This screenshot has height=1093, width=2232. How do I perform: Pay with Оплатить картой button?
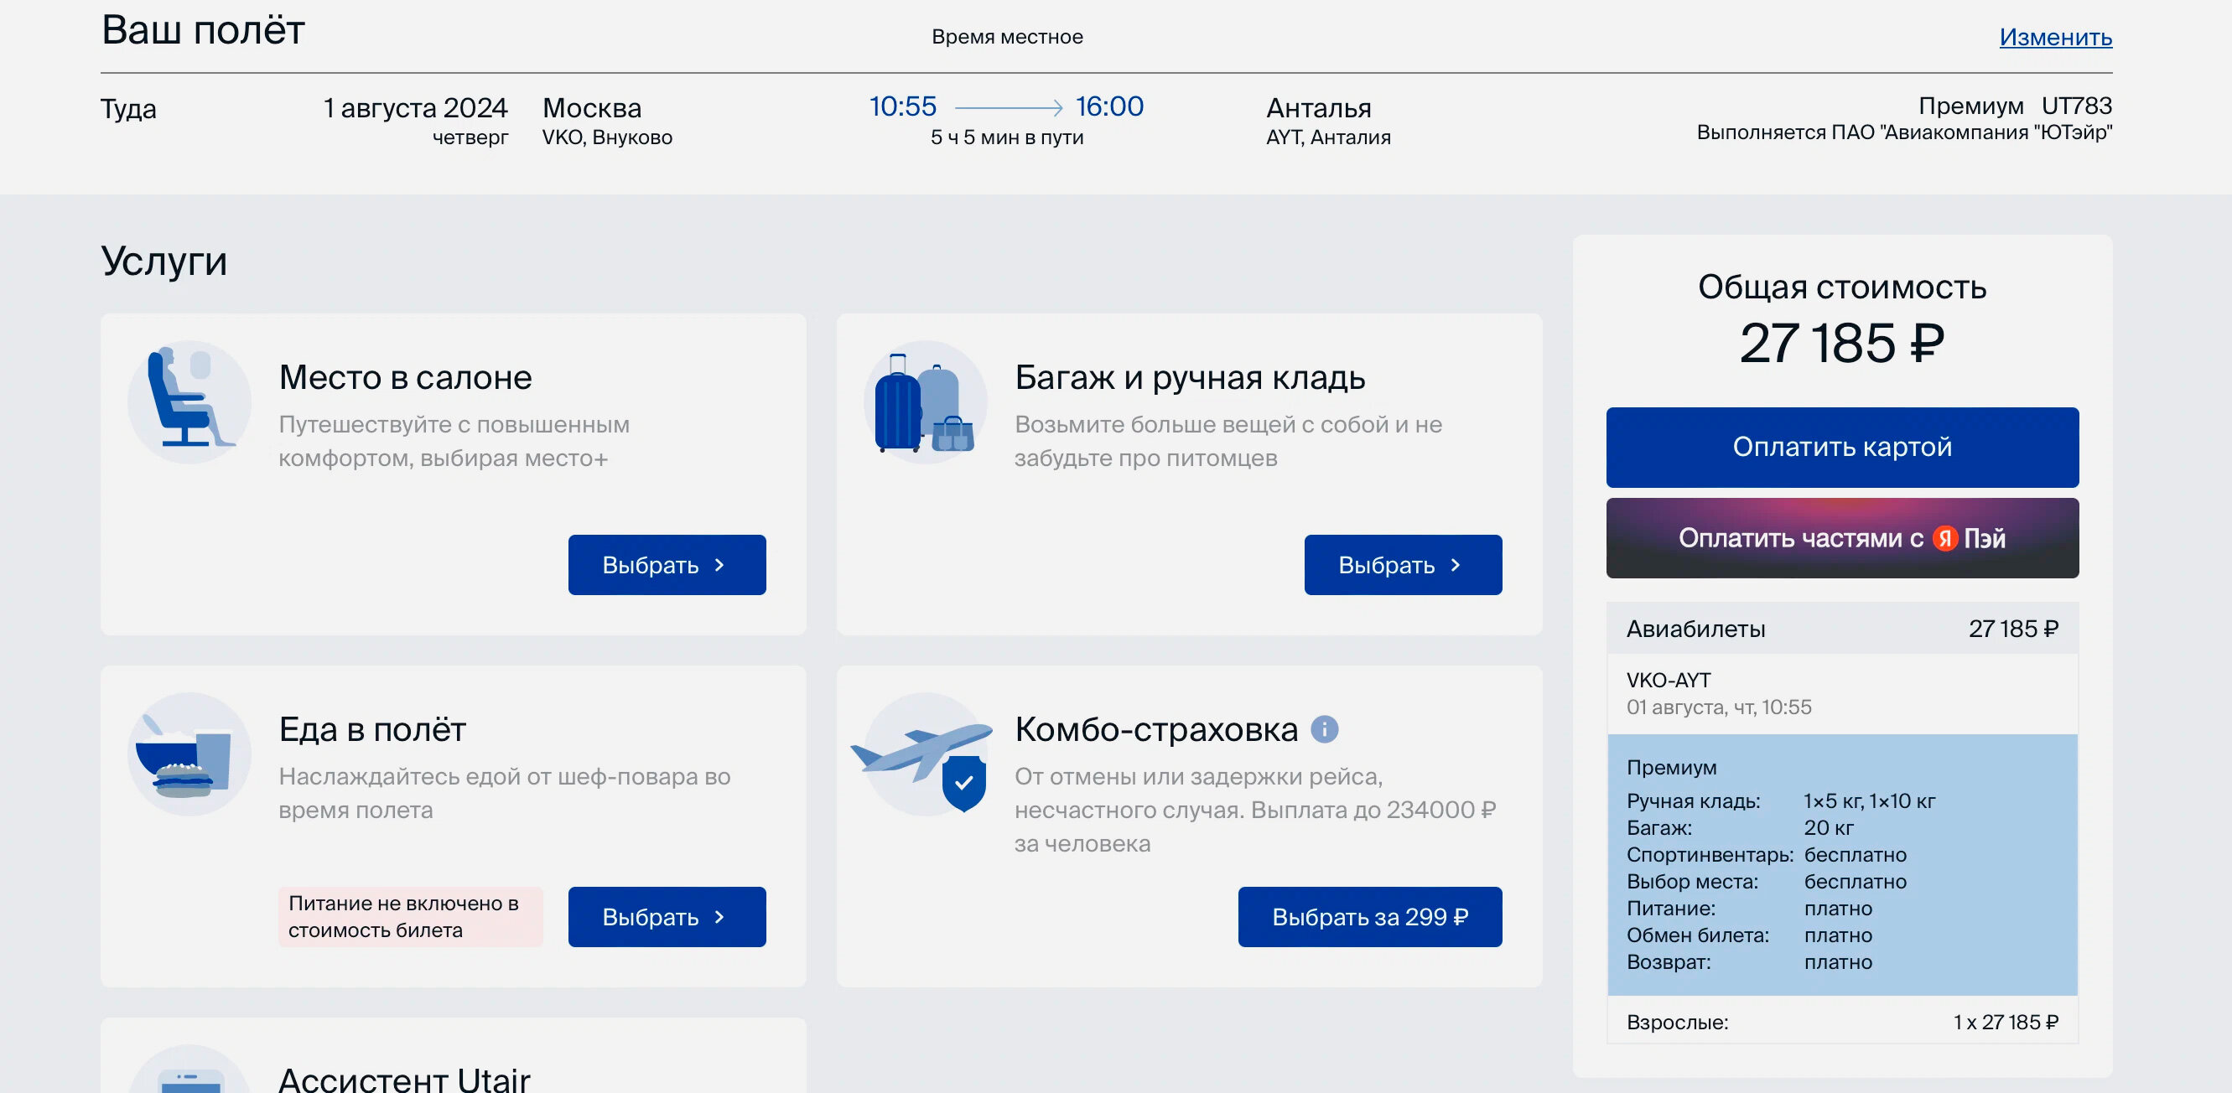(1841, 447)
